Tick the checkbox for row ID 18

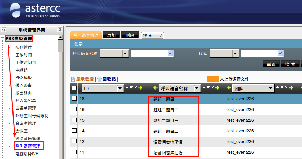point(74,99)
